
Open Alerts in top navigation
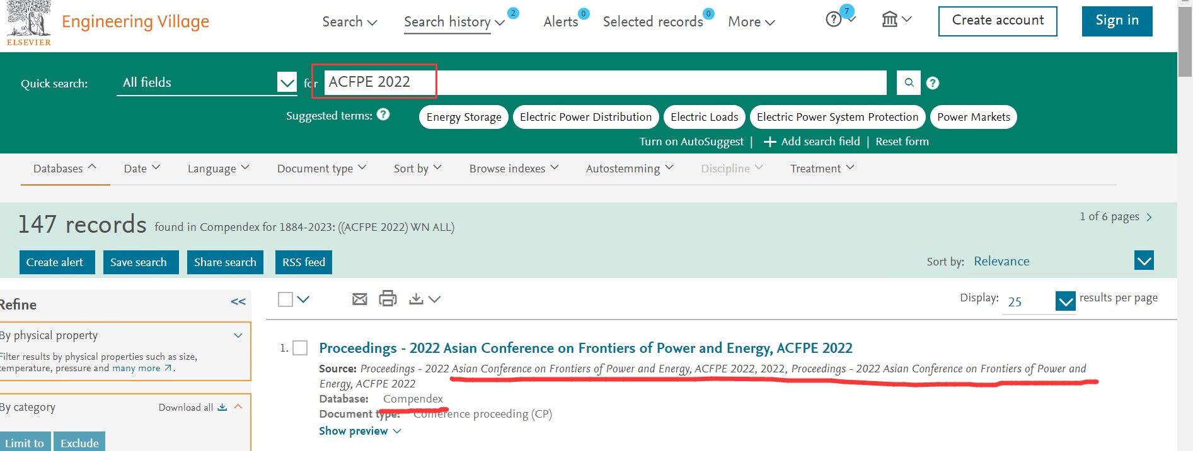561,21
